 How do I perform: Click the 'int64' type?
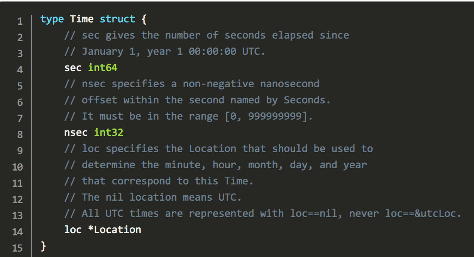(x=103, y=68)
